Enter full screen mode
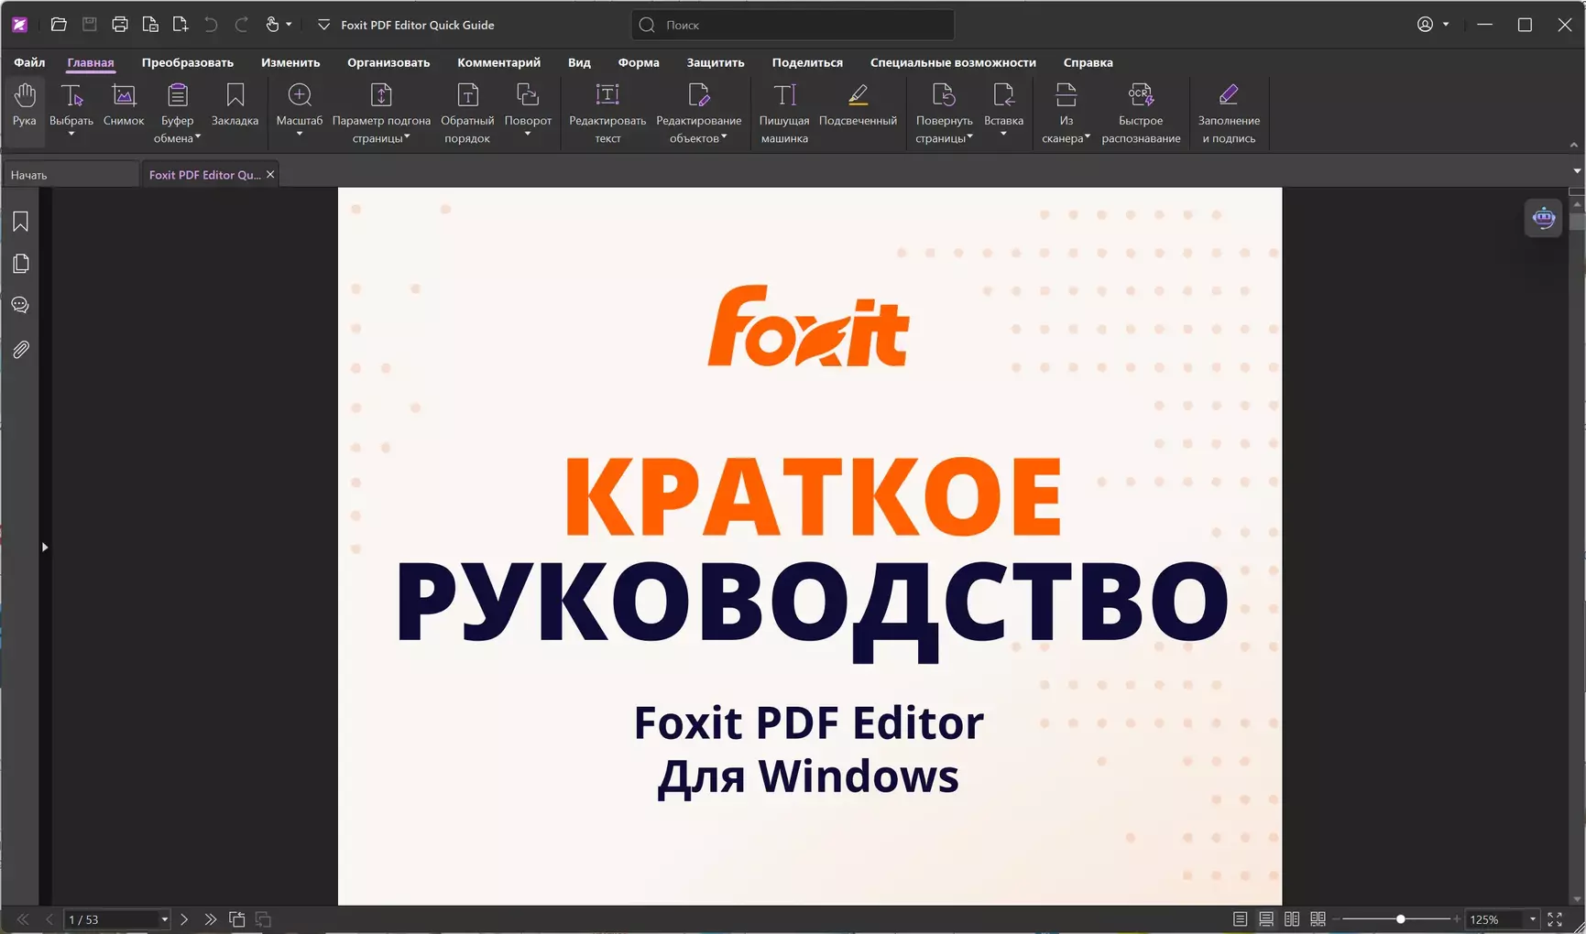 coord(1555,919)
